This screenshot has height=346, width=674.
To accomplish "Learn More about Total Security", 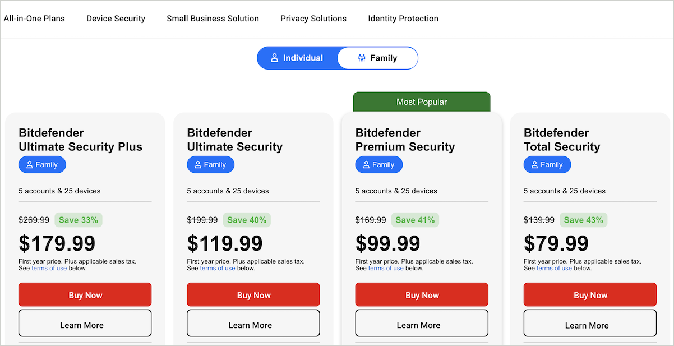I will pos(590,325).
